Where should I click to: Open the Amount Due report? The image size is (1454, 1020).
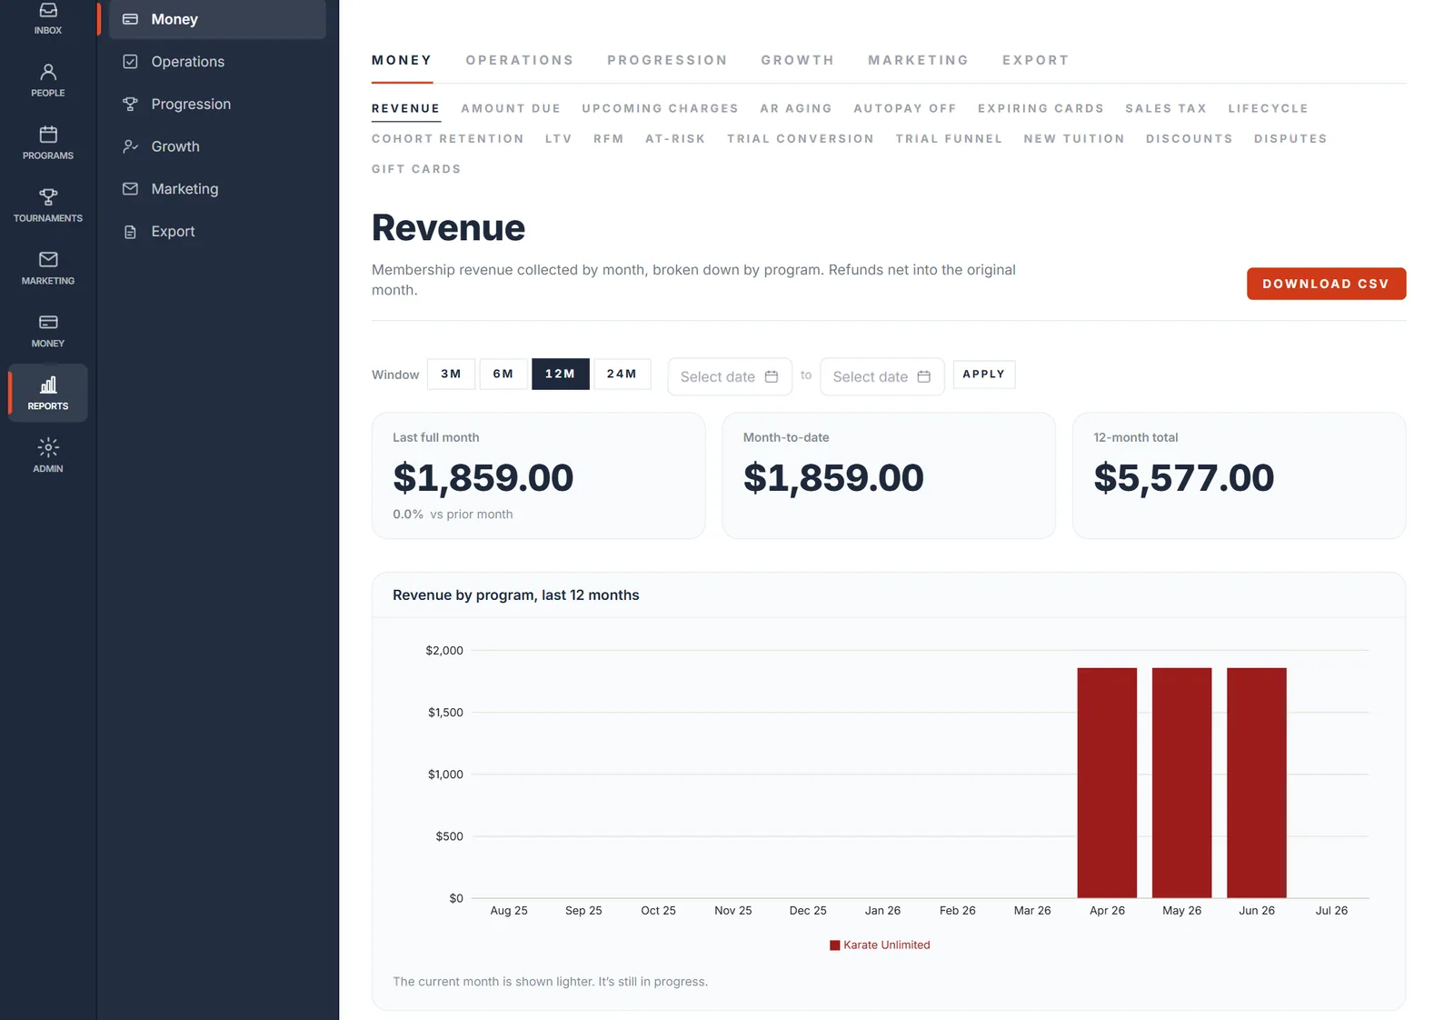[511, 108]
